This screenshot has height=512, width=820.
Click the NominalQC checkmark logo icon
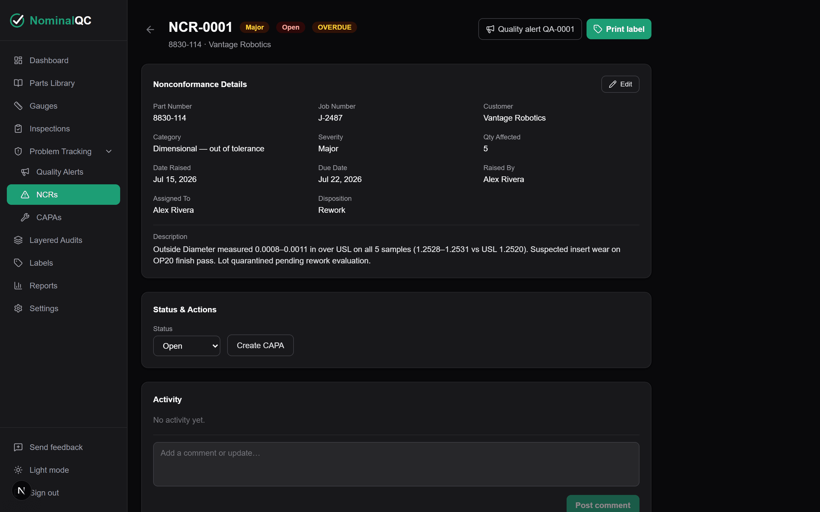click(17, 20)
